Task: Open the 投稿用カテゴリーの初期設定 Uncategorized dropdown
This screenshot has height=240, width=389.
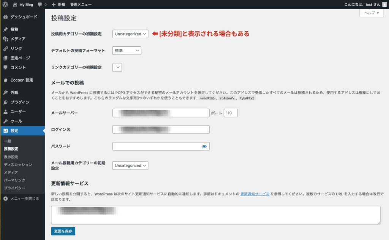Action: pyautogui.click(x=130, y=34)
